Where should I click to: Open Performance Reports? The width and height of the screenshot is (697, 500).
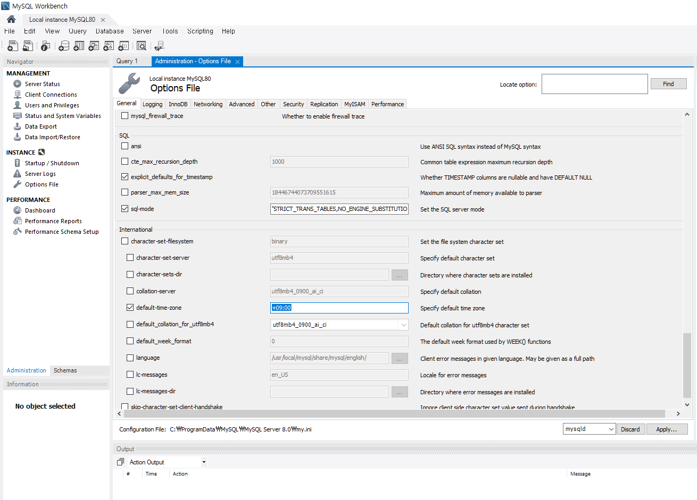53,221
